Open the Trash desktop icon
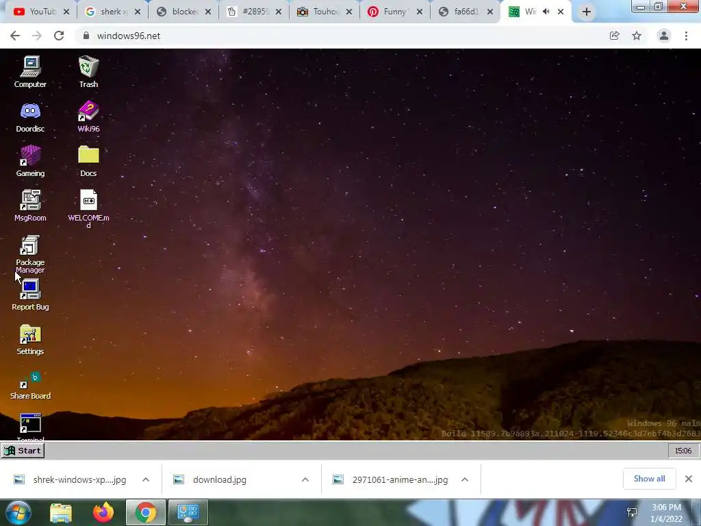701x526 pixels. tap(88, 71)
